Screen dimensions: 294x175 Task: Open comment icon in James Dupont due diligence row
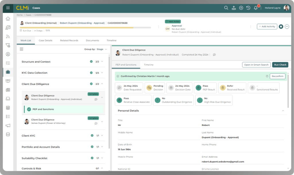tap(96, 123)
